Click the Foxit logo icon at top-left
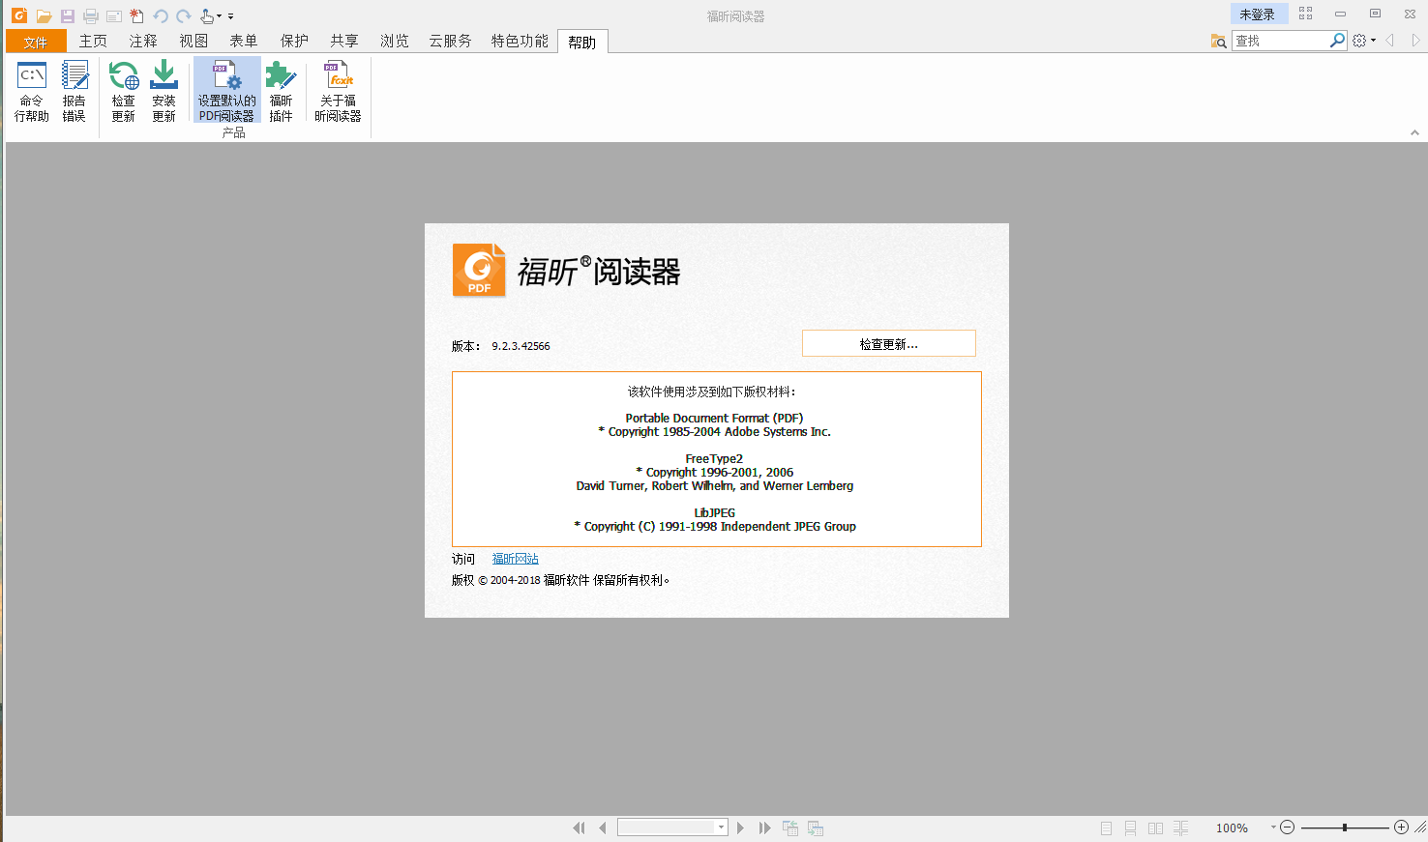 tap(18, 15)
